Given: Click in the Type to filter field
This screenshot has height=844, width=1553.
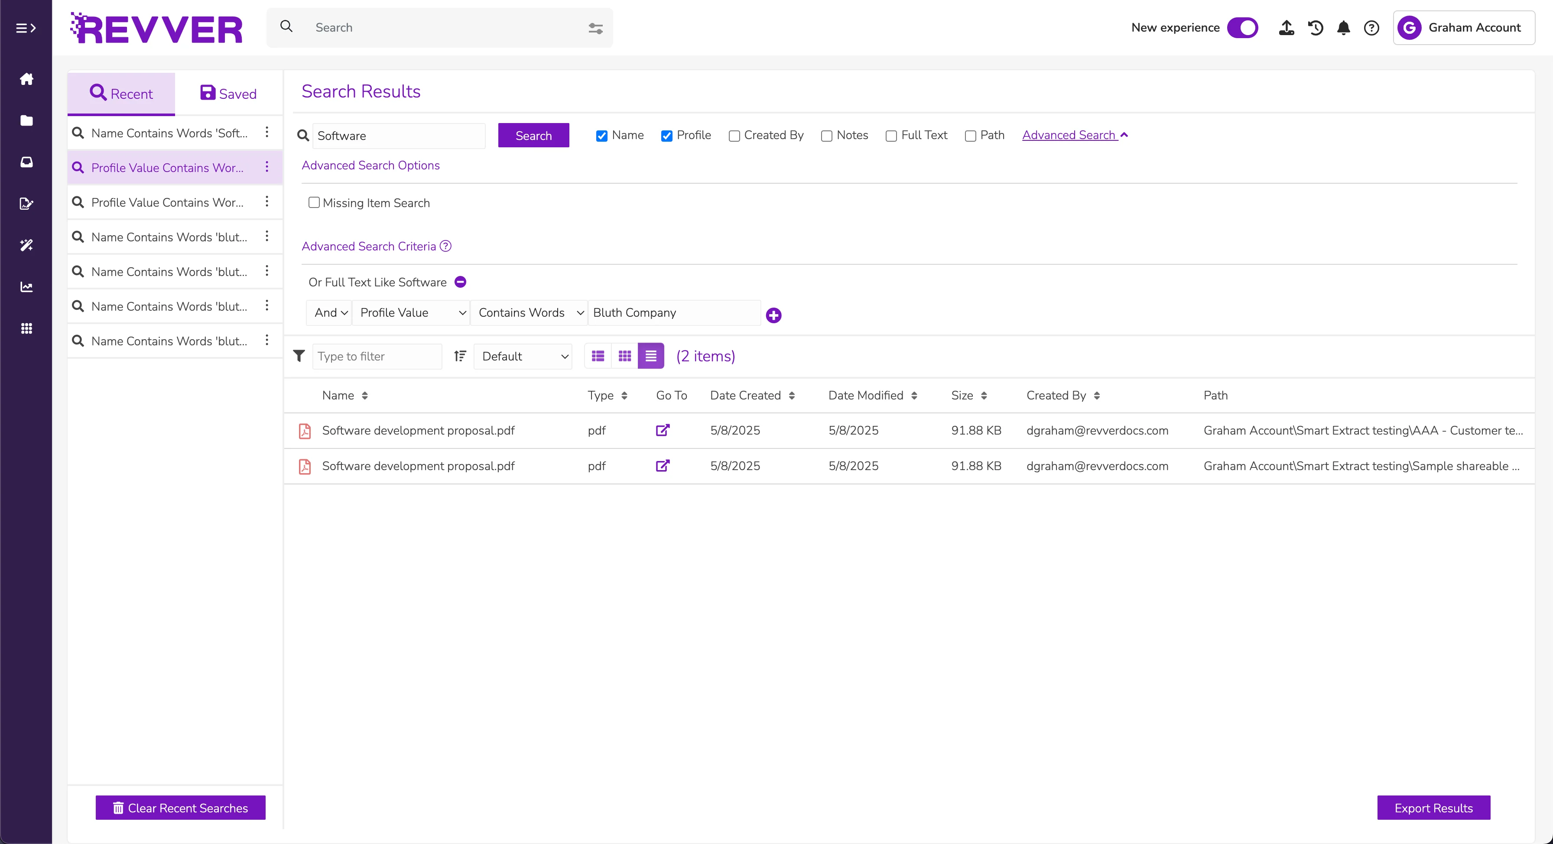Looking at the screenshot, I should pyautogui.click(x=377, y=356).
